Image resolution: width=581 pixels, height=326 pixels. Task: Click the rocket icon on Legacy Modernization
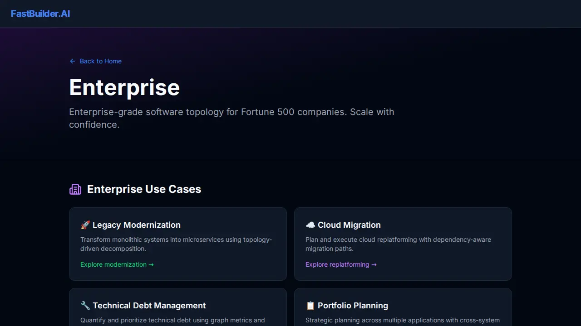[85, 225]
